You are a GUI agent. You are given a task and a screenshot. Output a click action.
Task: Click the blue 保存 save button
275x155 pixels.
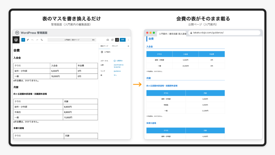pos(122,40)
